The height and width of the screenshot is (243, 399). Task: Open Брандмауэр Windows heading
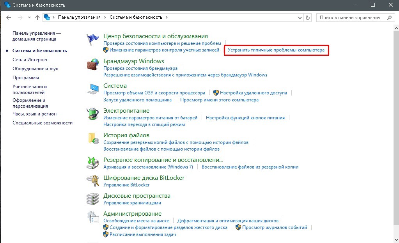(134, 61)
